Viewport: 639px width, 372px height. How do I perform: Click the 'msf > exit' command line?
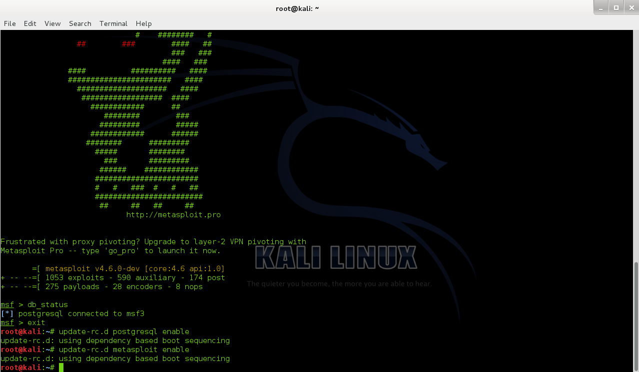point(23,323)
